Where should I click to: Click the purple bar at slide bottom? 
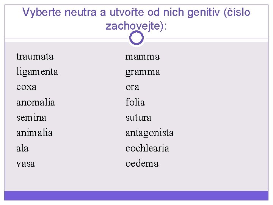(x=136, y=196)
